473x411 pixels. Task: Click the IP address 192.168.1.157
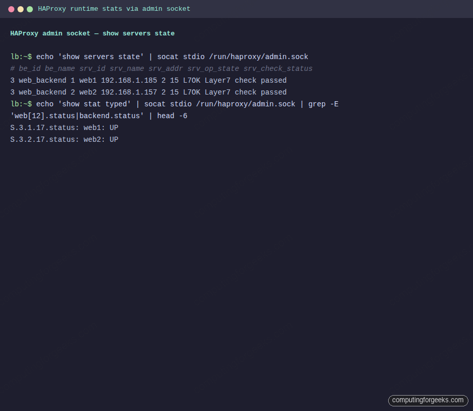click(x=128, y=92)
